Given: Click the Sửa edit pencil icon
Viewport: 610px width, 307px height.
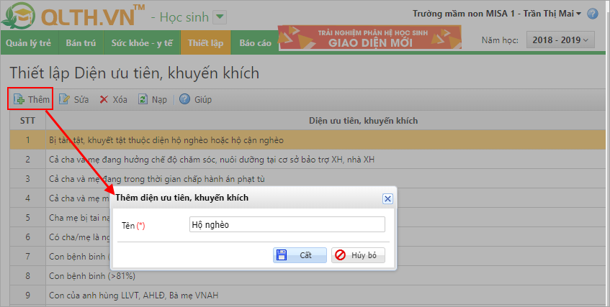Looking at the screenshot, I should (64, 99).
